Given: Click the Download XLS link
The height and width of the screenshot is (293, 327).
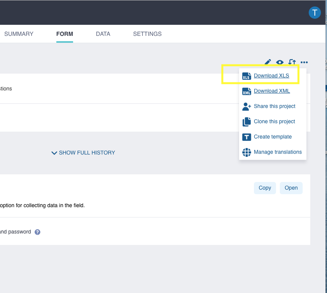Looking at the screenshot, I should [271, 76].
